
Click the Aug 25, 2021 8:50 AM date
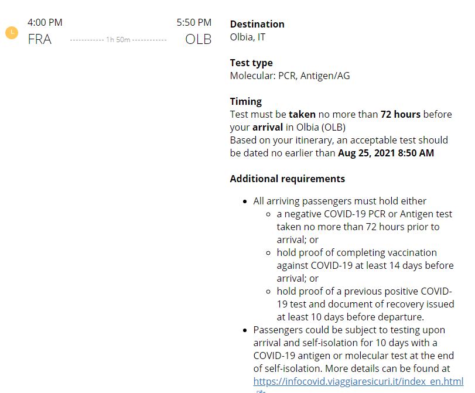click(386, 153)
